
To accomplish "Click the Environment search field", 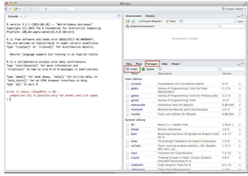I will 231,26.
